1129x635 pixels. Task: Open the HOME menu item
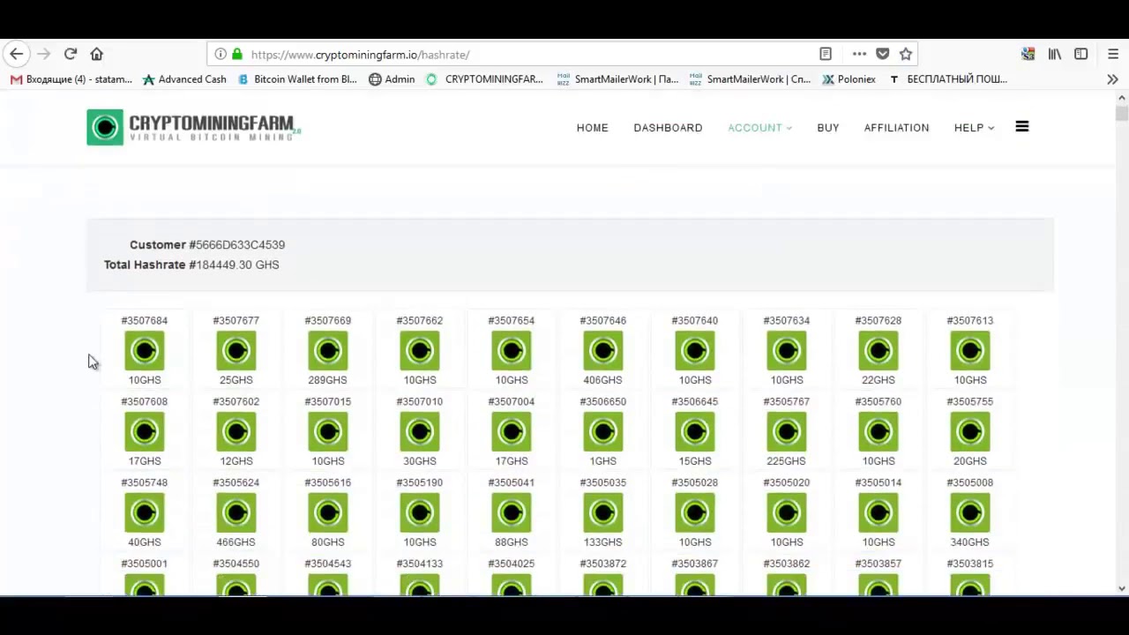(593, 128)
